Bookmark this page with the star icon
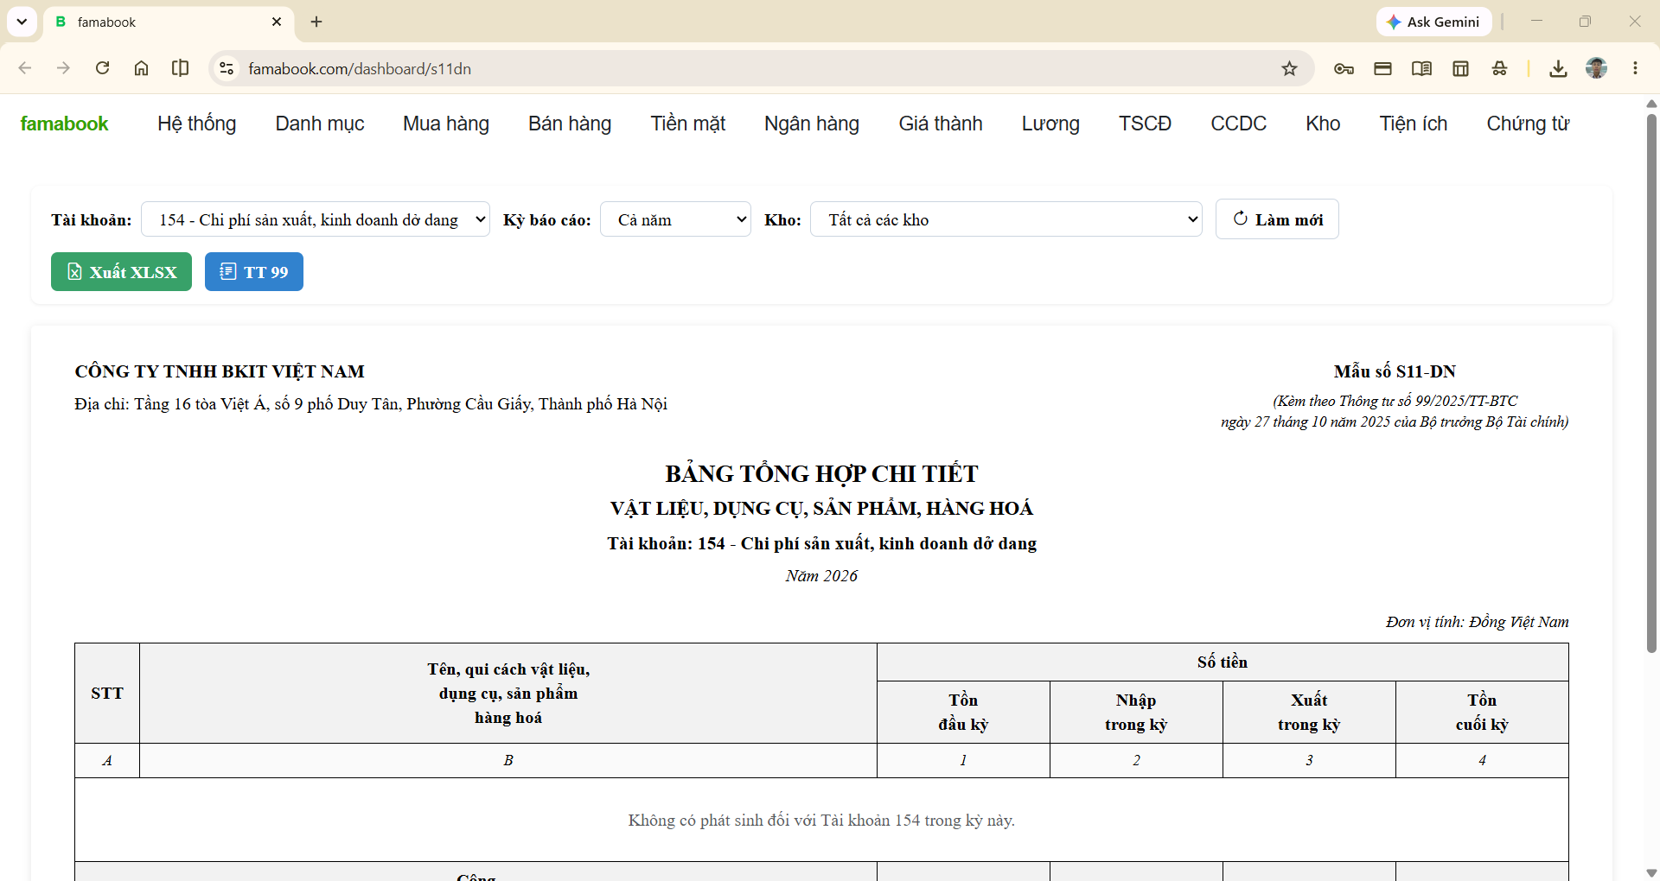This screenshot has height=881, width=1660. pos(1289,68)
